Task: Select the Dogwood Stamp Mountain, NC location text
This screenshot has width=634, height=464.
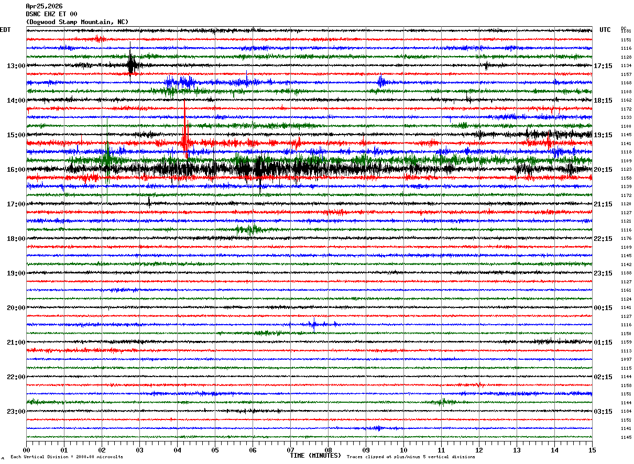Action: tap(77, 22)
